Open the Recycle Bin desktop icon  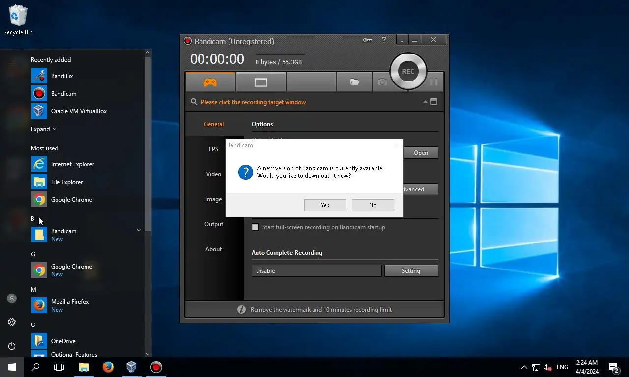coord(18,20)
